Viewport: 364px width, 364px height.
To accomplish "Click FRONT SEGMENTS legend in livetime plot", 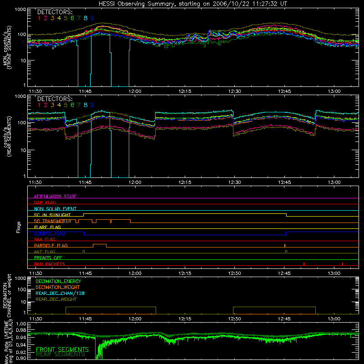I will 62,349.
